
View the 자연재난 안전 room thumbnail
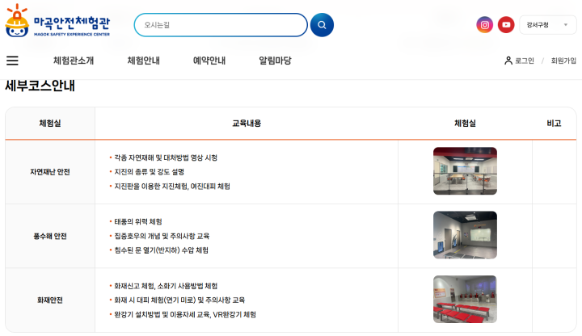point(465,171)
